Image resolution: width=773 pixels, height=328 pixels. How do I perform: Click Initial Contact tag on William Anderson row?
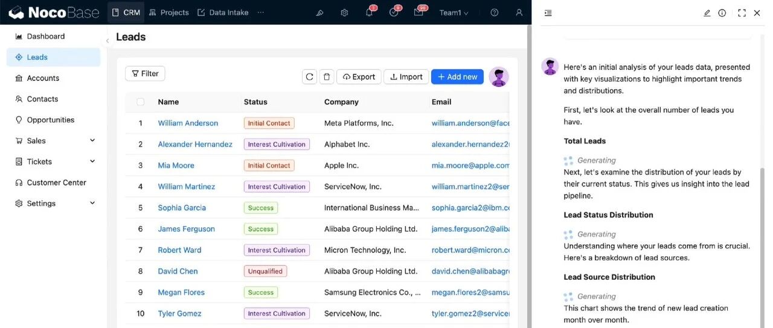click(x=269, y=123)
